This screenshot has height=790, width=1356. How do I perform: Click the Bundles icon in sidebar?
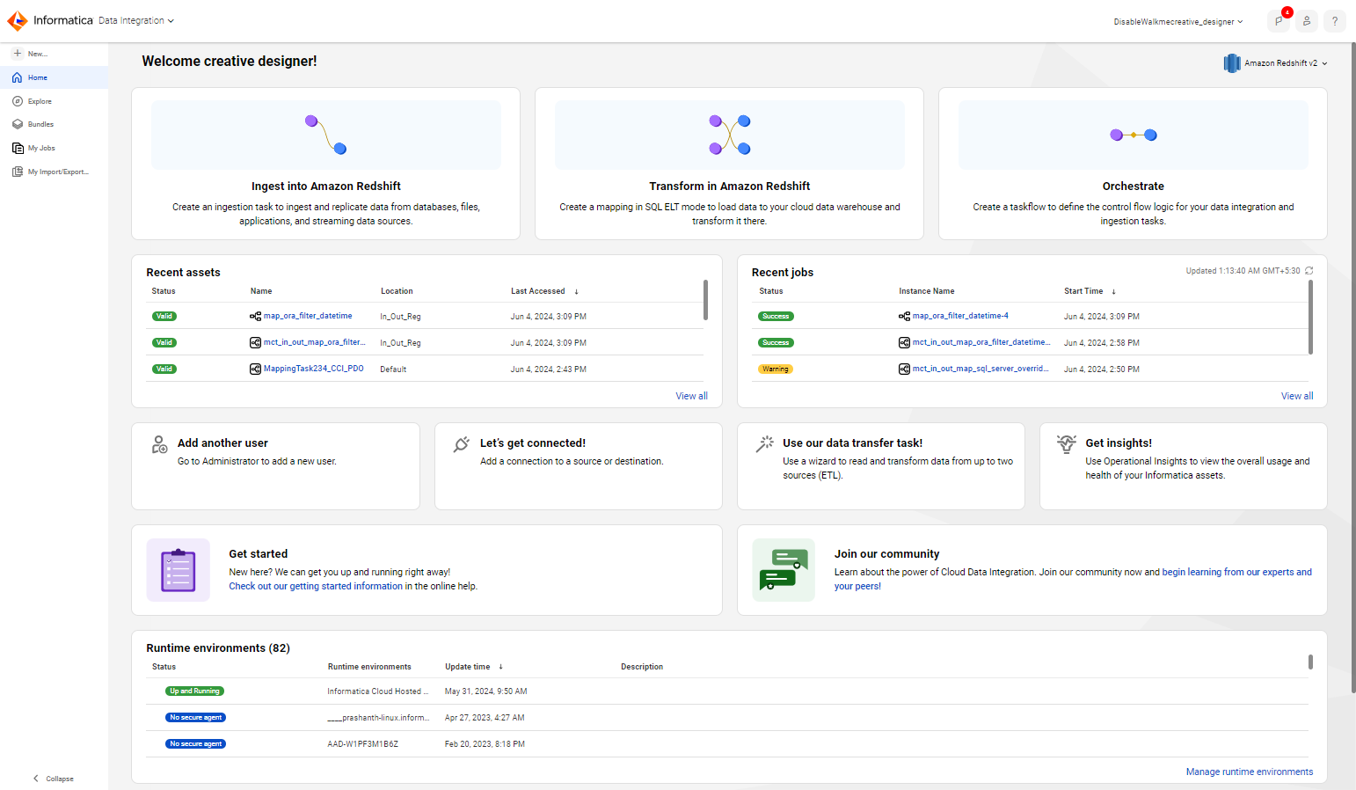click(x=17, y=124)
